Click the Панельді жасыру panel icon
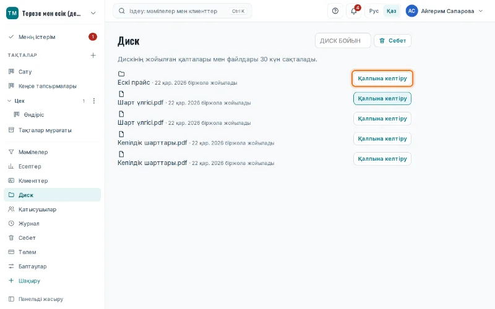Screen dimensions: 495x309 pos(11,298)
